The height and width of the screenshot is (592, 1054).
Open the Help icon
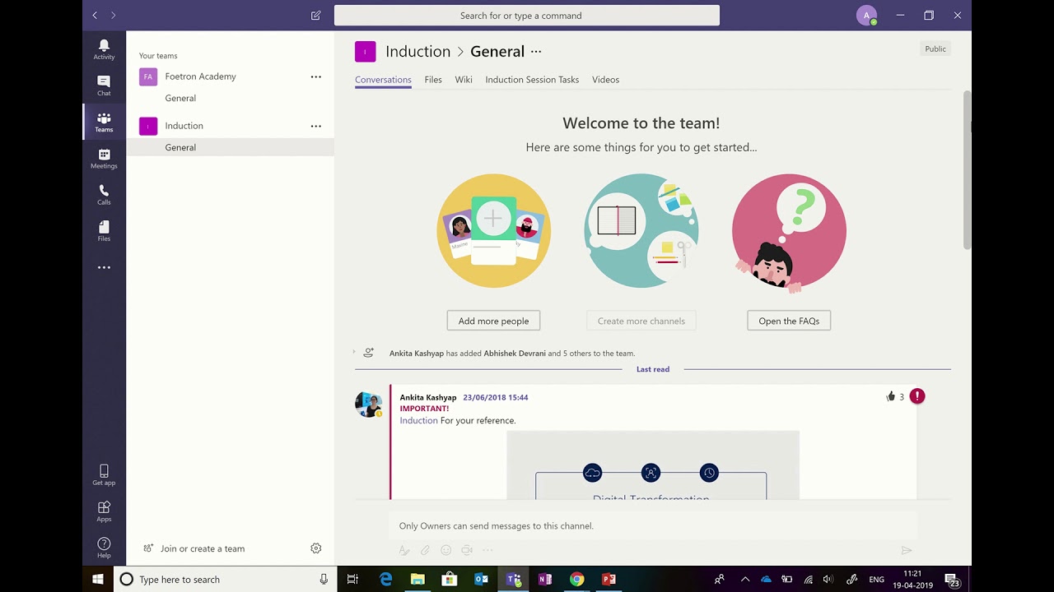tap(104, 547)
